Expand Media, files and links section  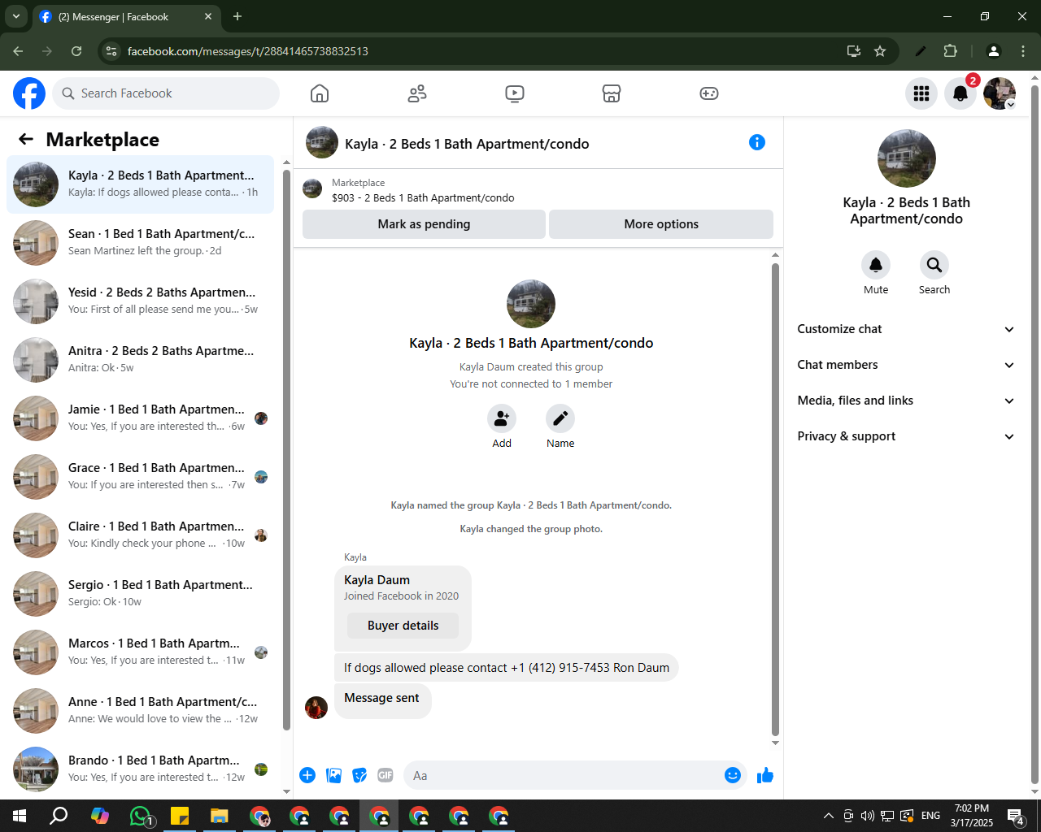[x=906, y=401]
